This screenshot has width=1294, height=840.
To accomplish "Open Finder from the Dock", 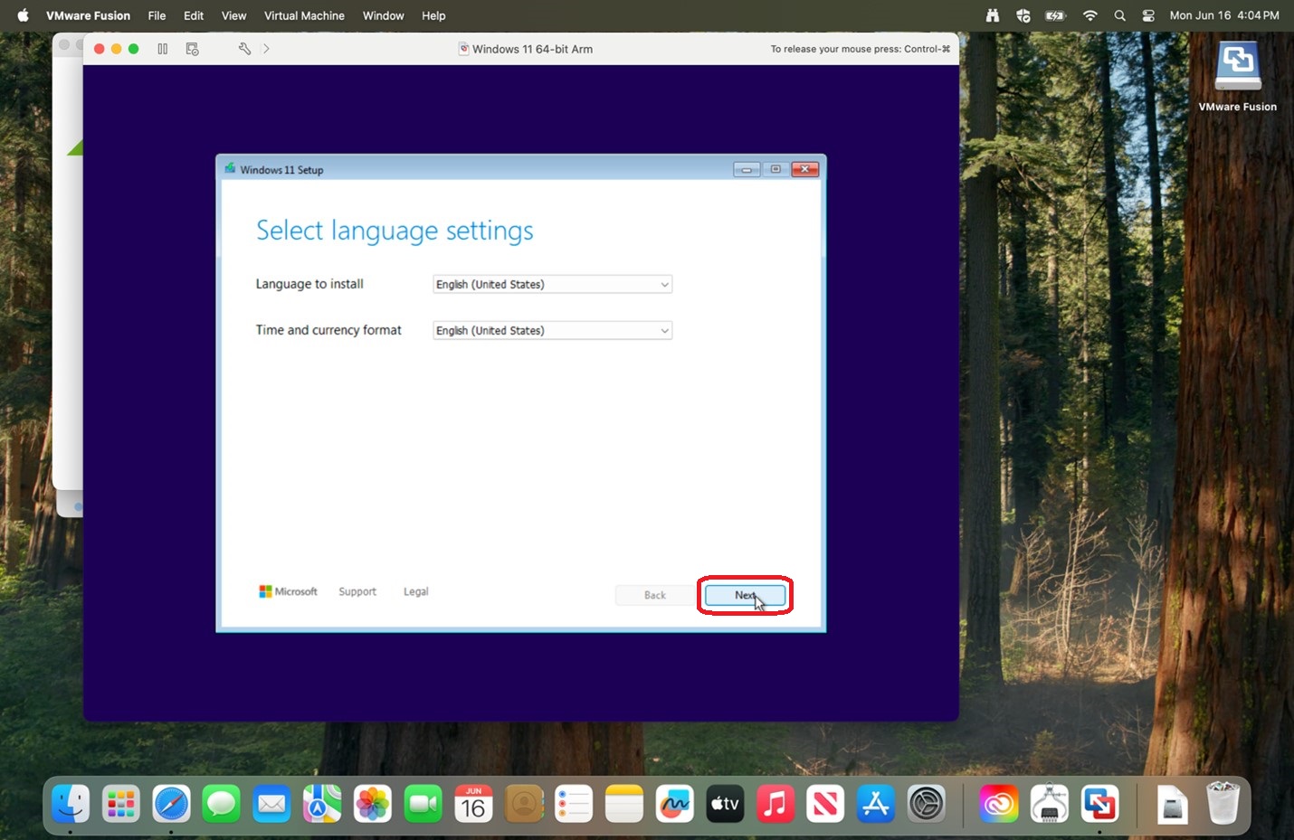I will coord(71,804).
